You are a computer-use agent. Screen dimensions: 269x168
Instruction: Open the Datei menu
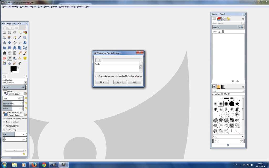coord(5,7)
